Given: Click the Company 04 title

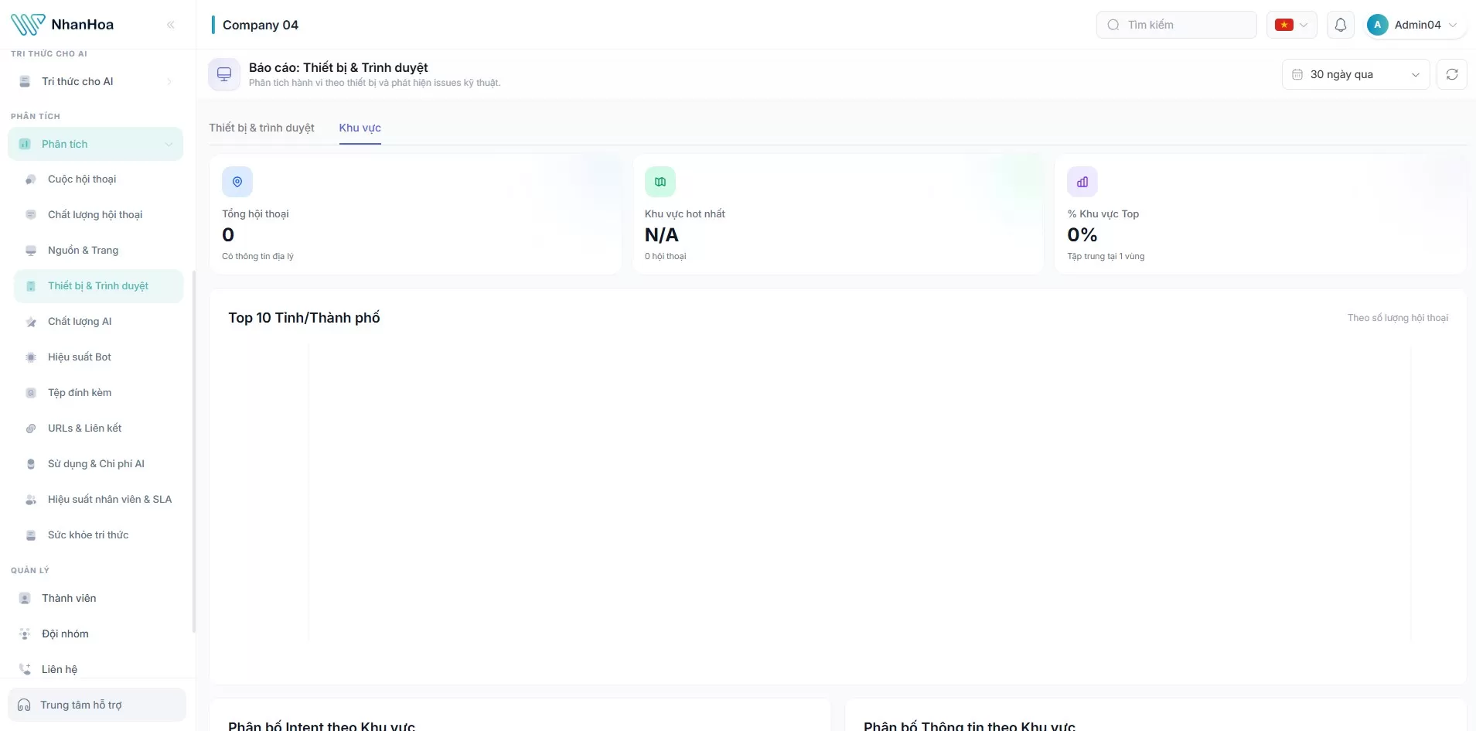Looking at the screenshot, I should point(261,25).
